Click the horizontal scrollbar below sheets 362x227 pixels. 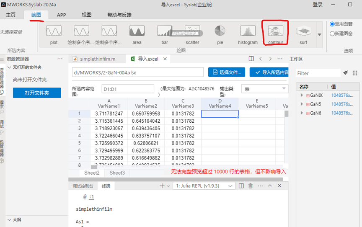tap(176, 179)
